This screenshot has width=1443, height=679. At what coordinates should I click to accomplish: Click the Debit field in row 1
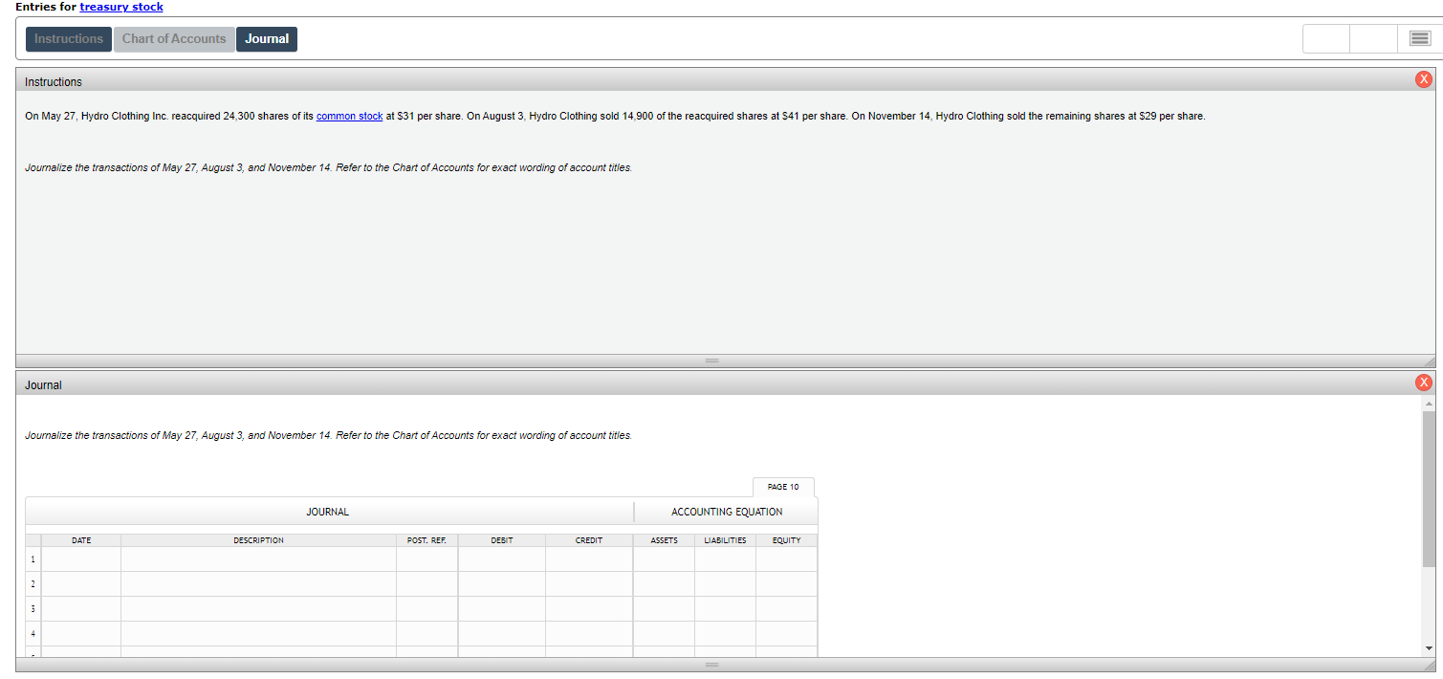(501, 558)
